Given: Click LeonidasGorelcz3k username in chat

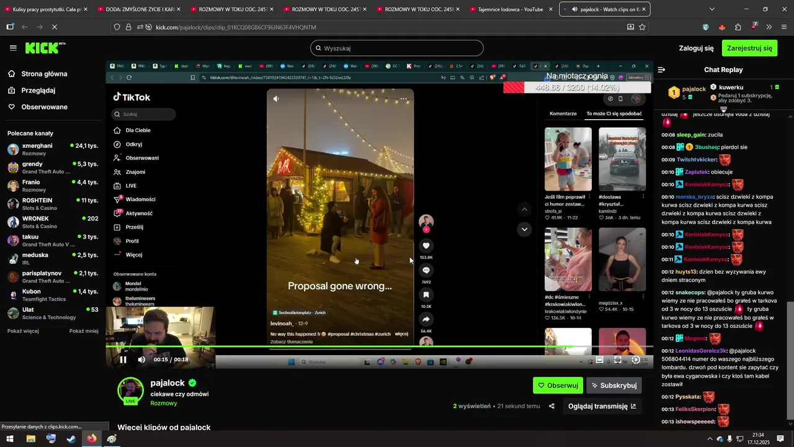Looking at the screenshot, I should (701, 351).
